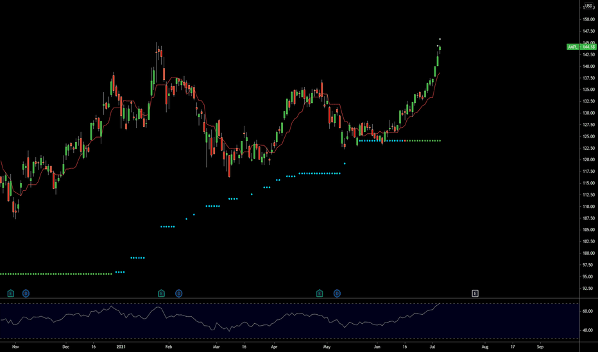Image resolution: width=598 pixels, height=352 pixels.
Task: Open the USD currency selector on price axis
Action: [589, 6]
